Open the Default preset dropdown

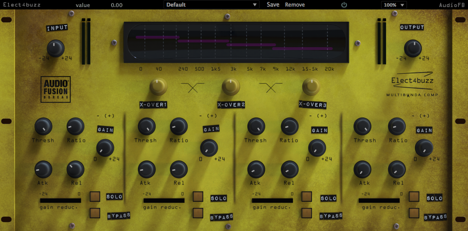coord(211,5)
